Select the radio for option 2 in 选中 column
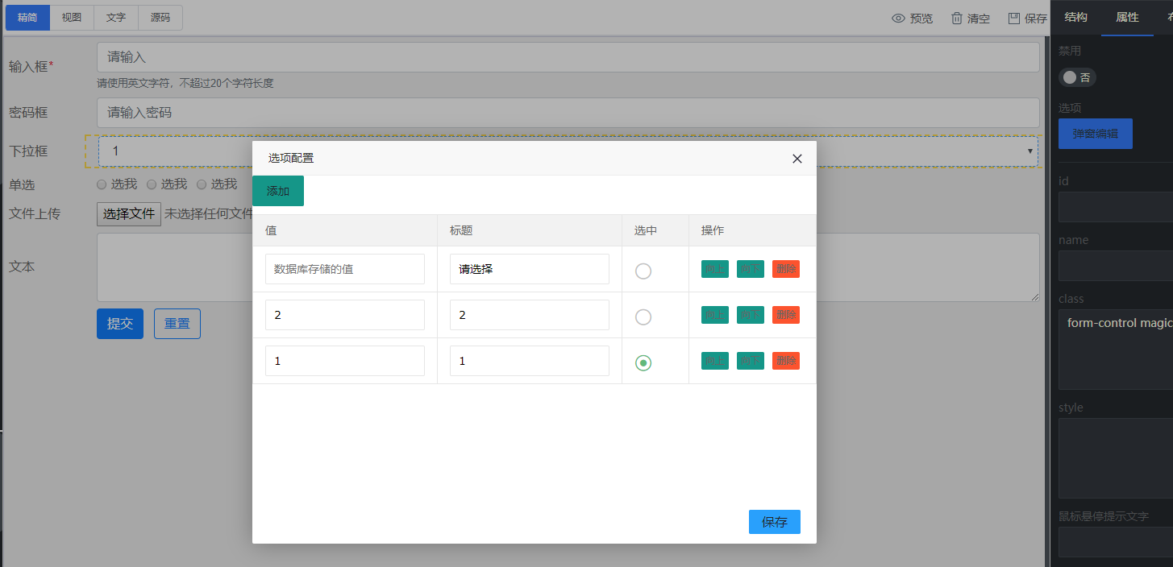Screen dimensions: 1173x567 coord(643,317)
